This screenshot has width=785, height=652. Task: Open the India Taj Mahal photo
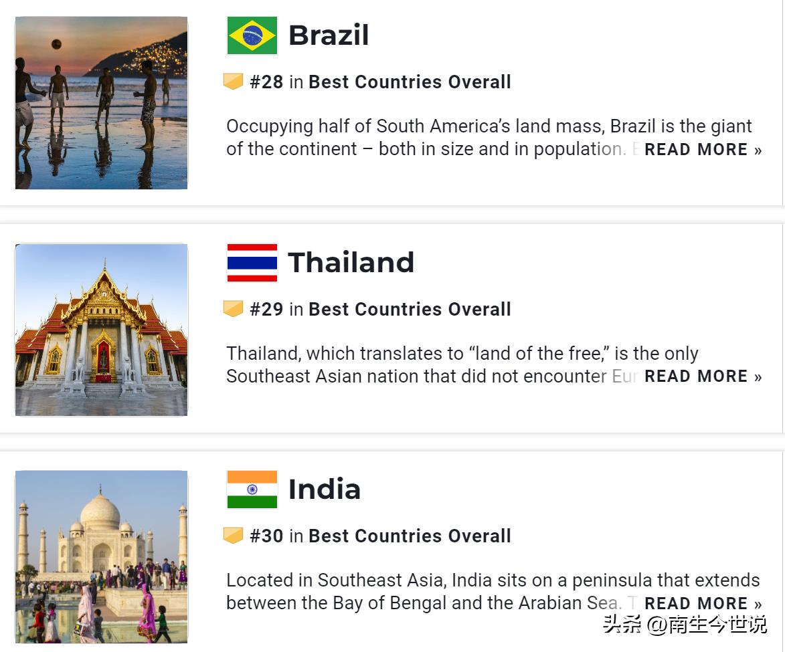[101, 556]
